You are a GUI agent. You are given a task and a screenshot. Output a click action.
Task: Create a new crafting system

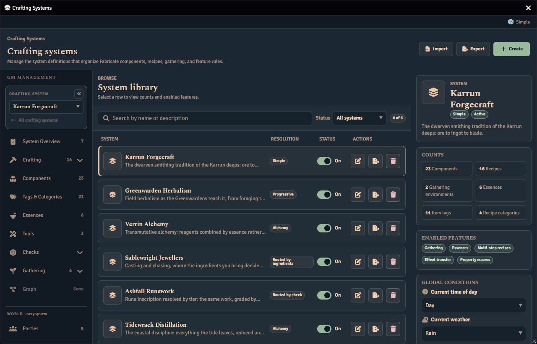(511, 49)
